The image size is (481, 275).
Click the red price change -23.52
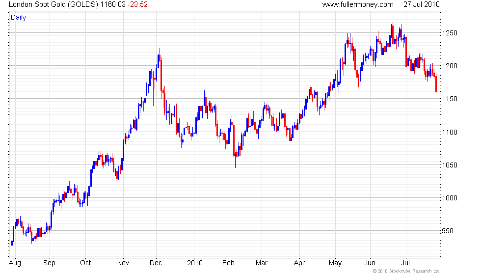click(137, 4)
